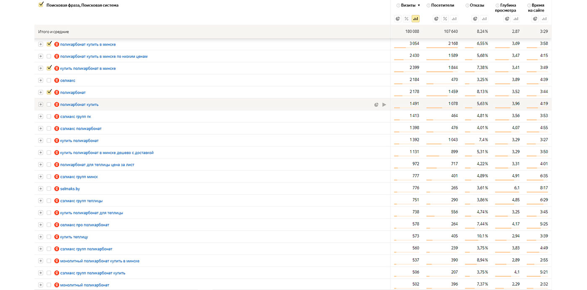Check the 'монолитный поликарбонат' row checkbox
587x290 pixels.
[49, 285]
